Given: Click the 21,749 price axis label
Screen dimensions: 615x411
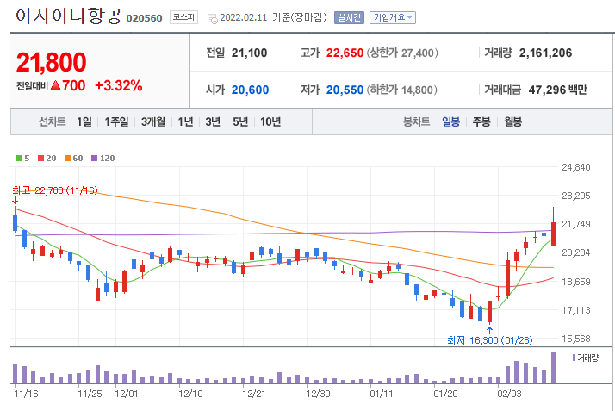Looking at the screenshot, I should pos(575,224).
